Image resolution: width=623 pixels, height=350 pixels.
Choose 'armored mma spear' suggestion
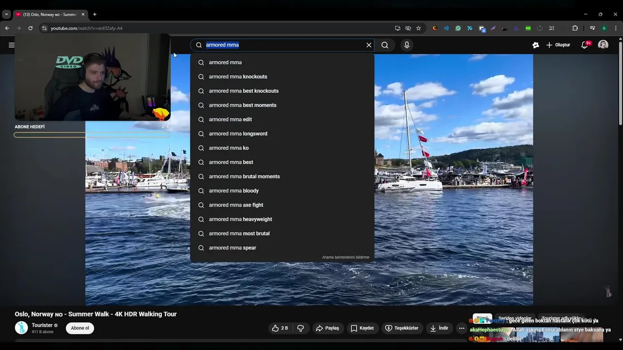[282, 248]
